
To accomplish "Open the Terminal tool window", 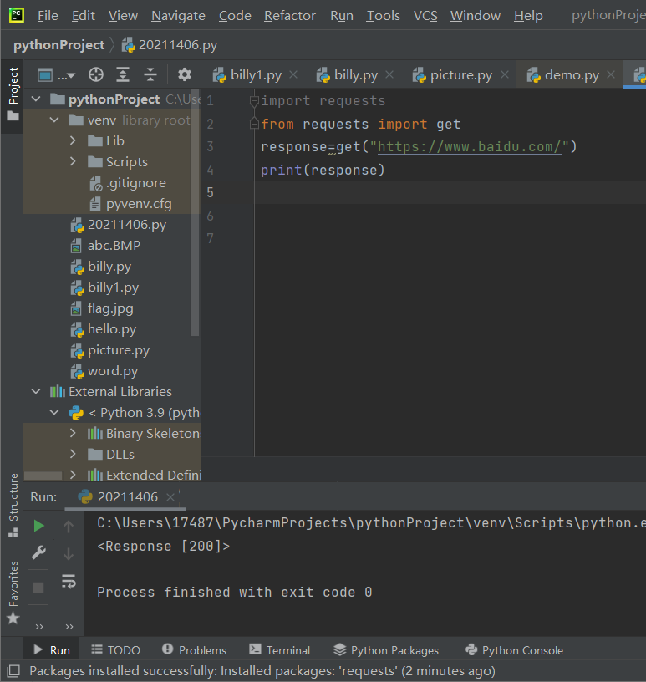I will [x=279, y=650].
